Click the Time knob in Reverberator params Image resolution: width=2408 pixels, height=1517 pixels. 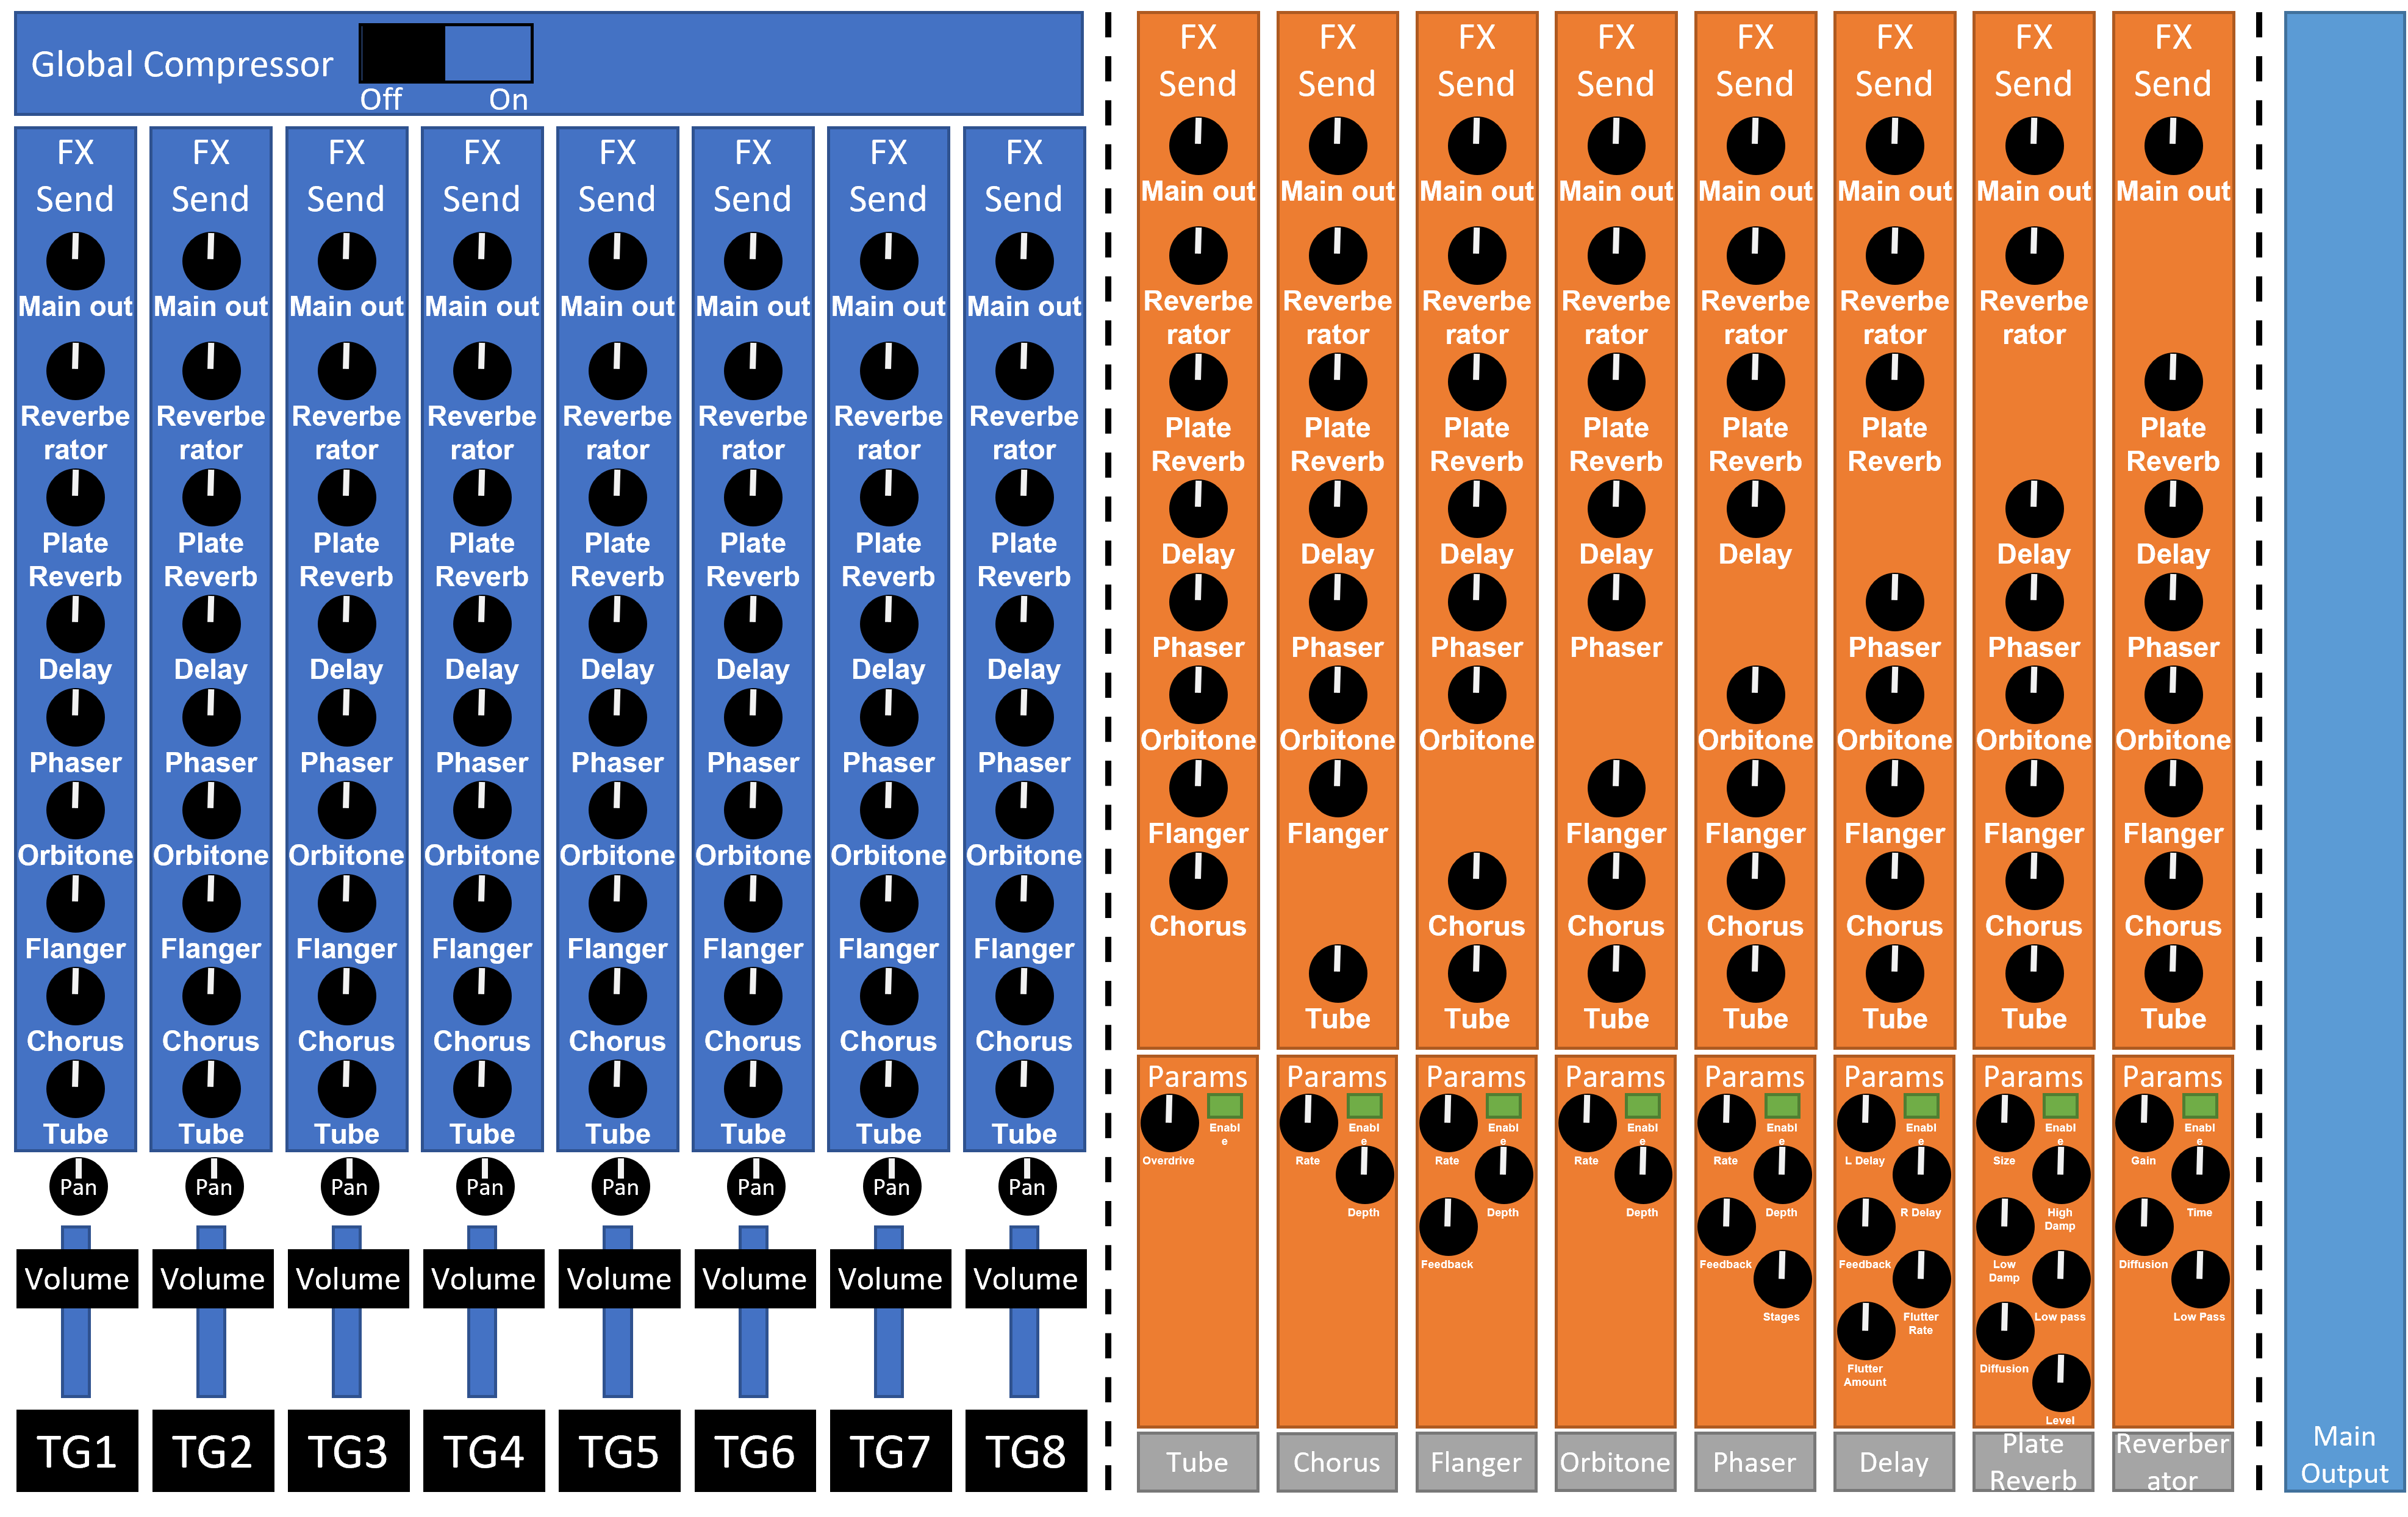click(x=2199, y=1174)
